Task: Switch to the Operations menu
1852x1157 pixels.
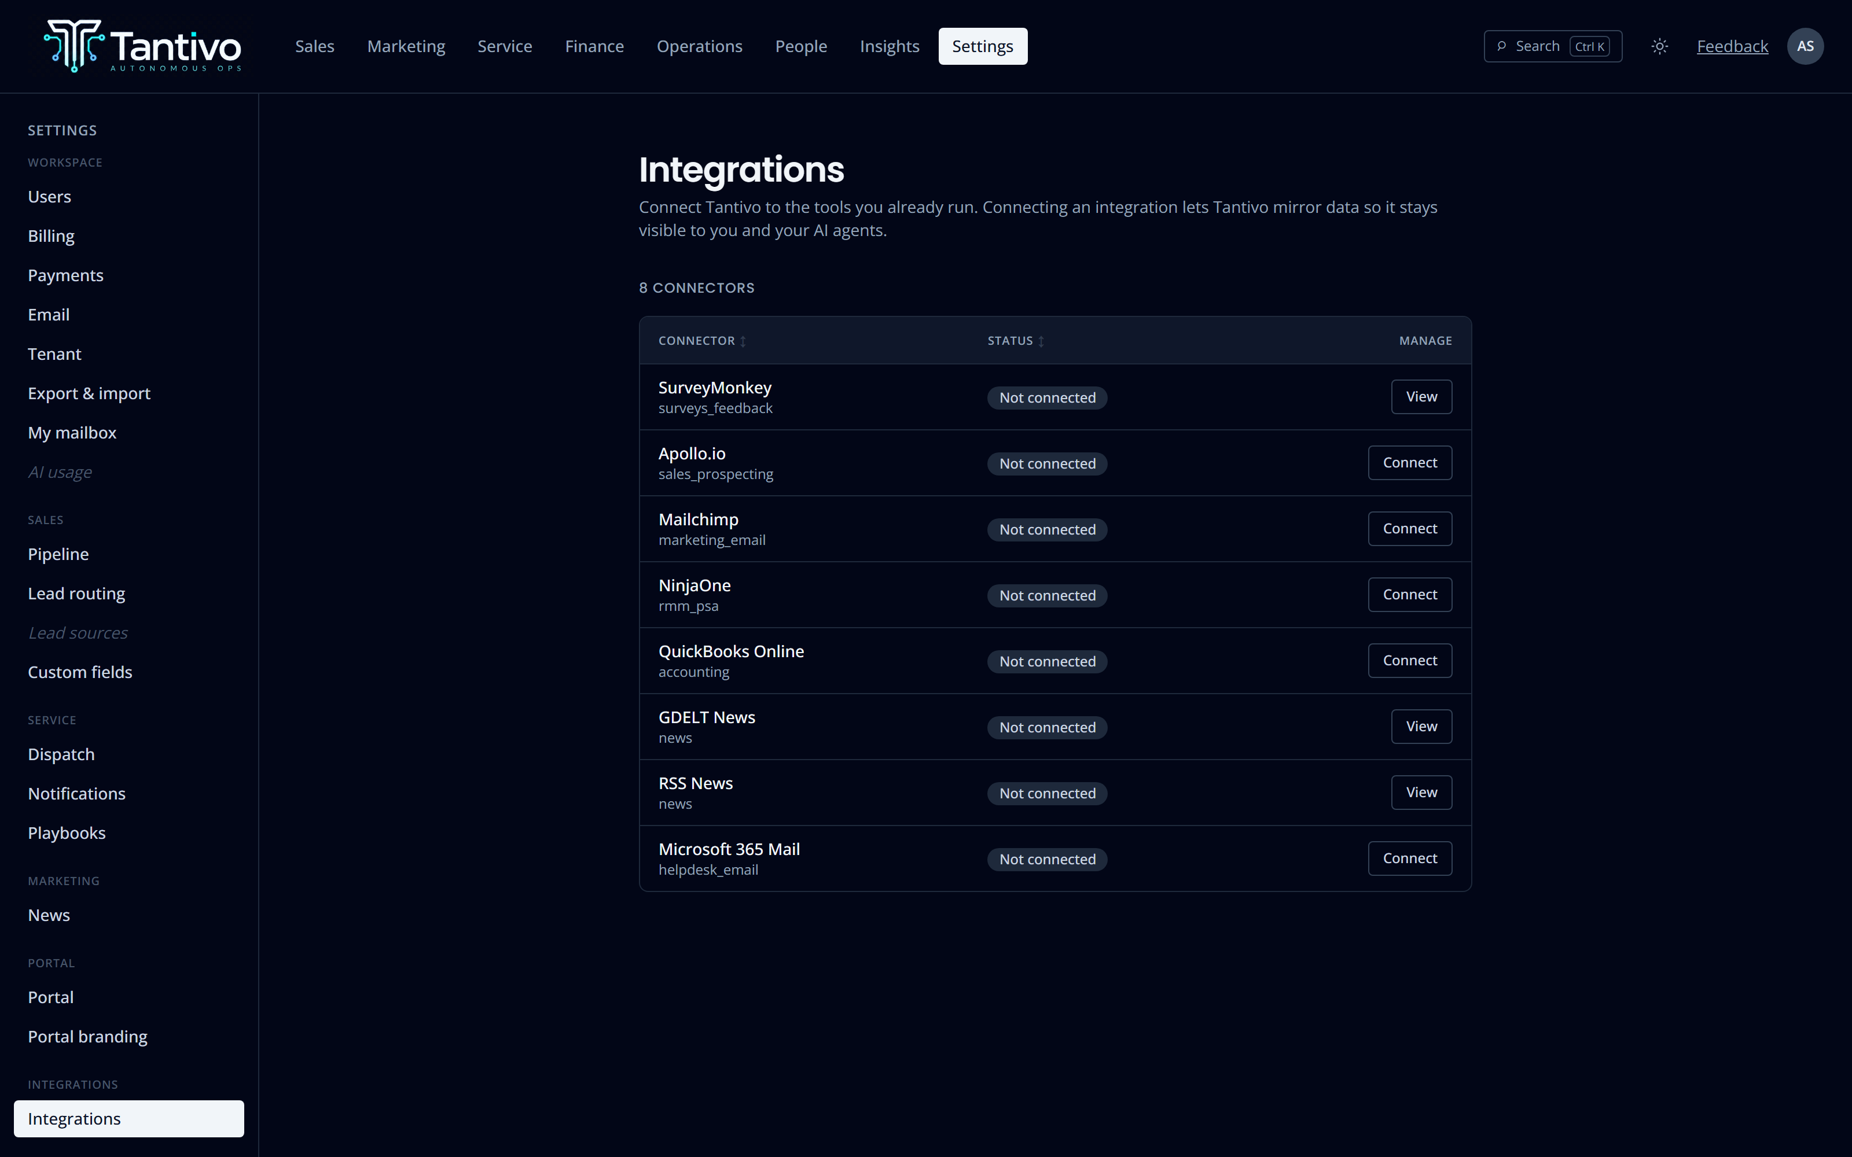Action: pos(699,46)
